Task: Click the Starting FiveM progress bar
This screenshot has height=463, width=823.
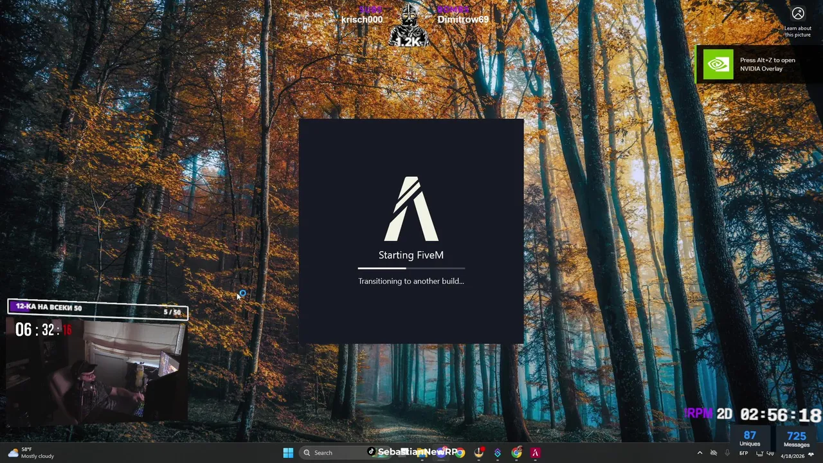Action: 411,268
